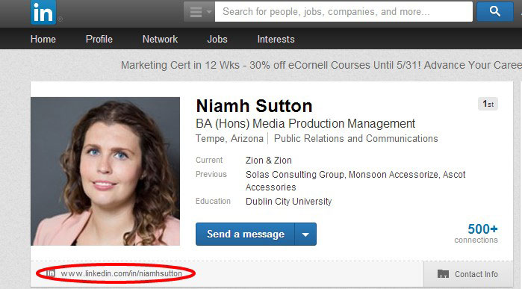The height and width of the screenshot is (289, 522).
Task: Open Contact Info section
Action: pyautogui.click(x=468, y=274)
